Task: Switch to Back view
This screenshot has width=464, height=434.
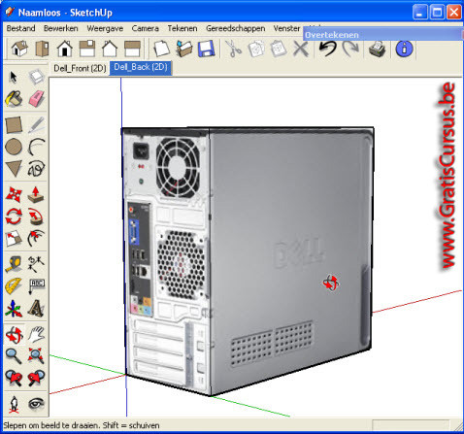Action: (110, 49)
